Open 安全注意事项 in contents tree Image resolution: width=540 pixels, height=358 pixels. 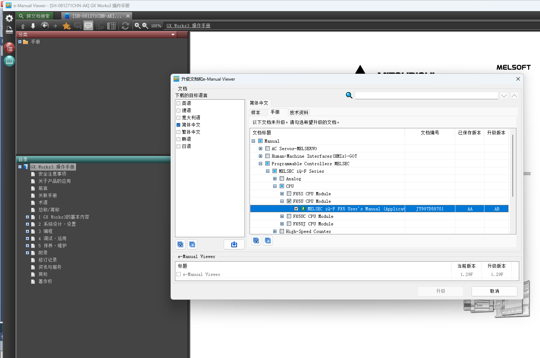point(52,174)
